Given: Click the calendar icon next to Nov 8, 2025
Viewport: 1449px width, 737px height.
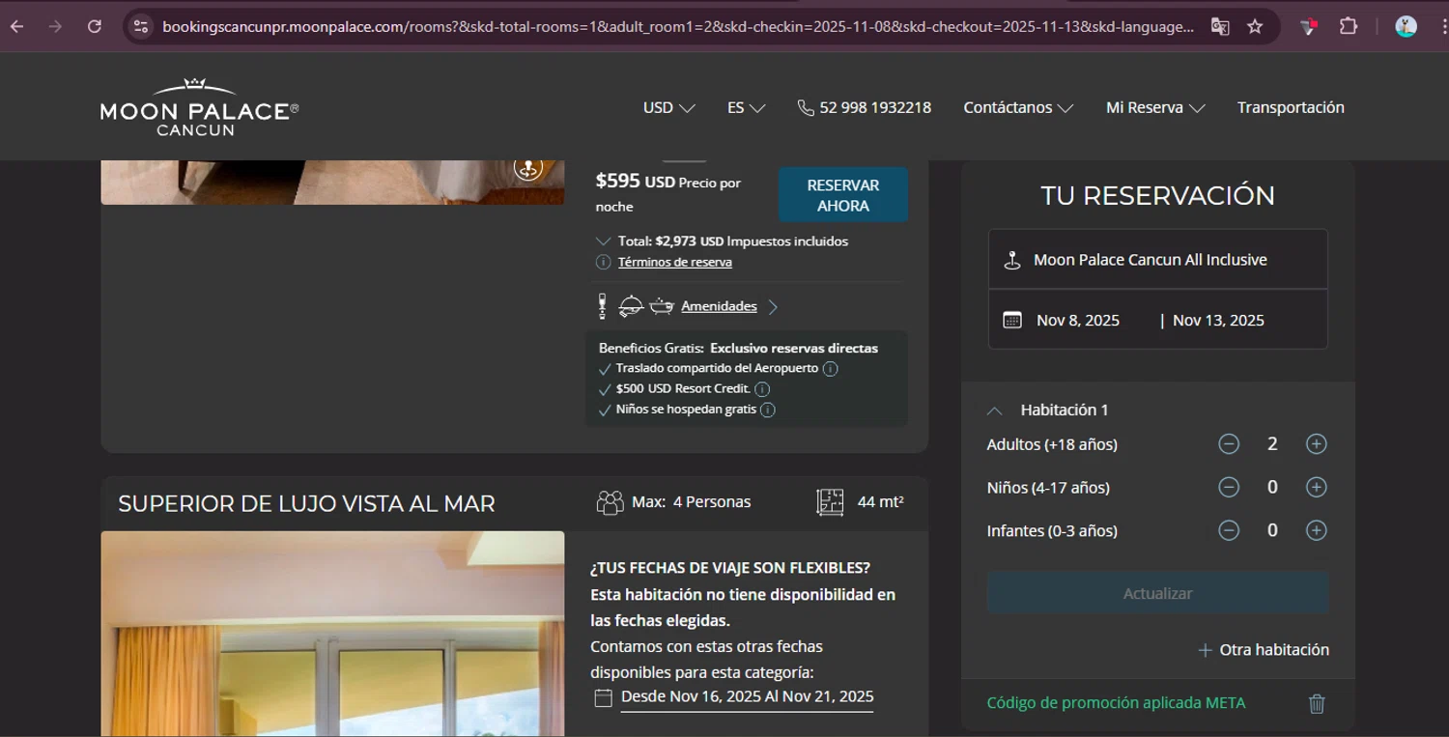Looking at the screenshot, I should point(1012,320).
